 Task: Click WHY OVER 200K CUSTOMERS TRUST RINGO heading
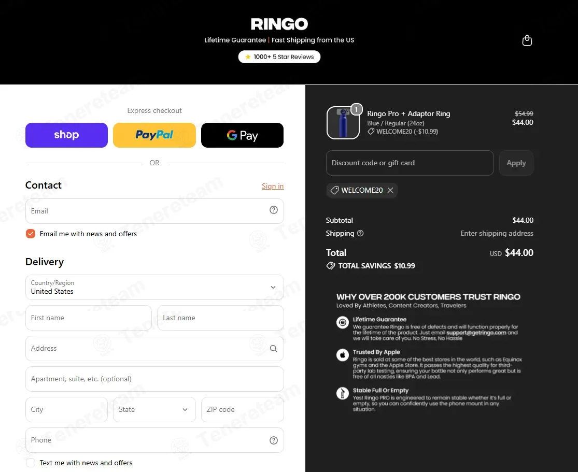point(428,296)
